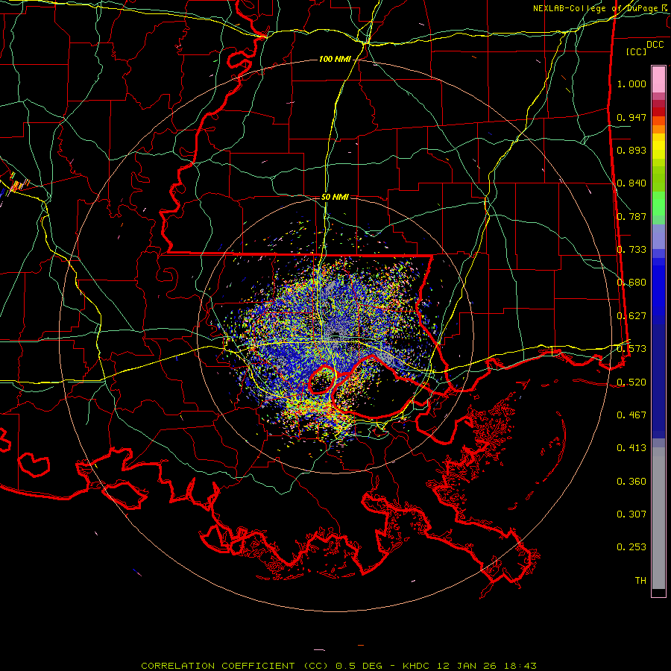
Task: Click the 1.000 value on the color scale
Action: [631, 84]
